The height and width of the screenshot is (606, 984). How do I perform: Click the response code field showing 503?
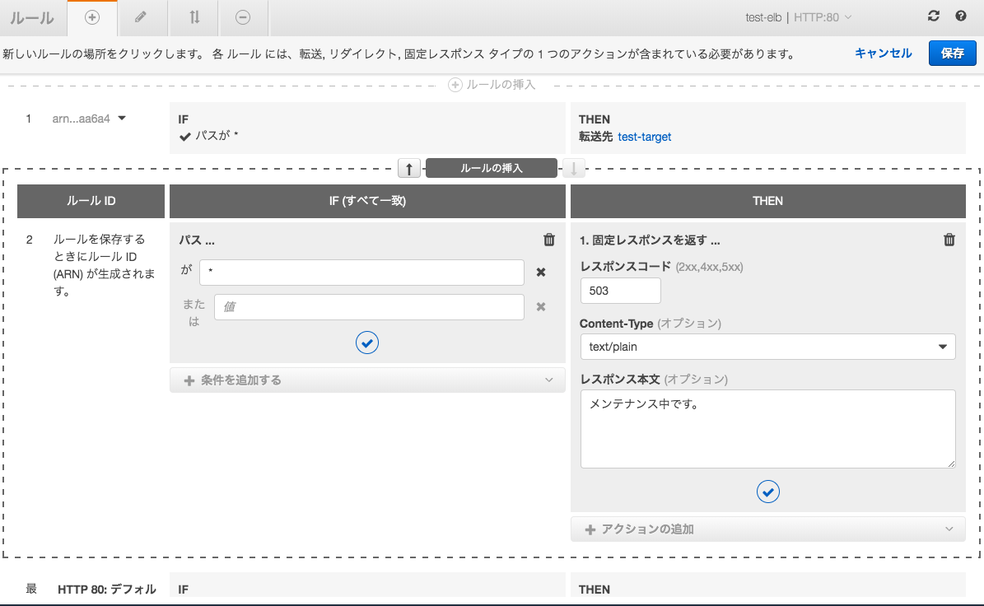[621, 291]
